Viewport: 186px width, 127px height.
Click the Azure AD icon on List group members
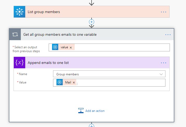click(x=20, y=12)
